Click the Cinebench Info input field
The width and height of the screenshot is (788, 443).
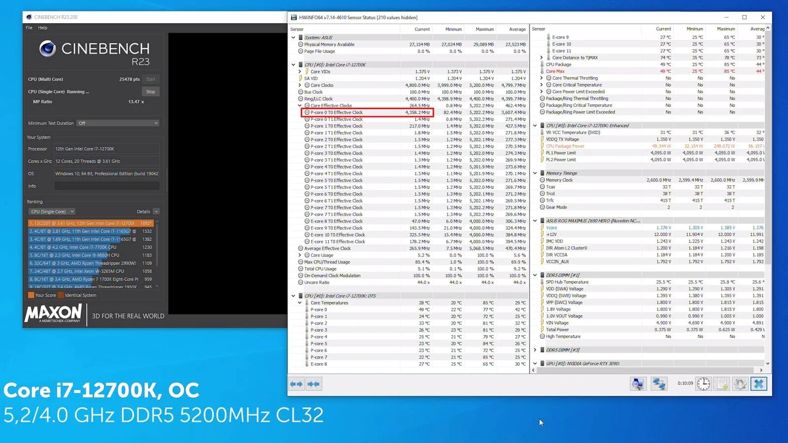click(x=107, y=186)
